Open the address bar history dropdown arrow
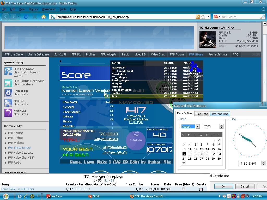 [208, 17]
